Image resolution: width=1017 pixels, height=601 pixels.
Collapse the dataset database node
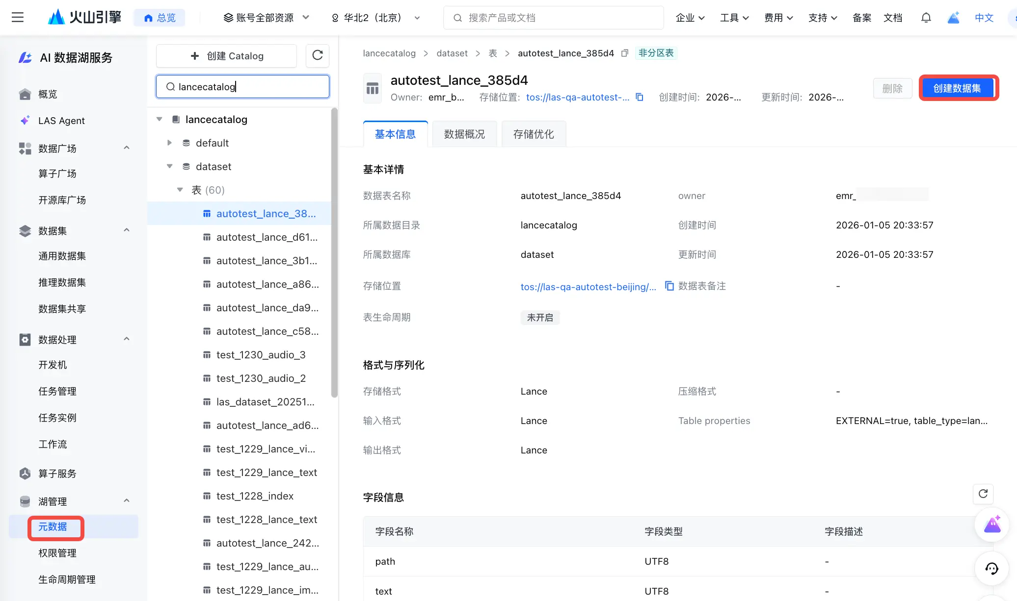[x=169, y=167]
